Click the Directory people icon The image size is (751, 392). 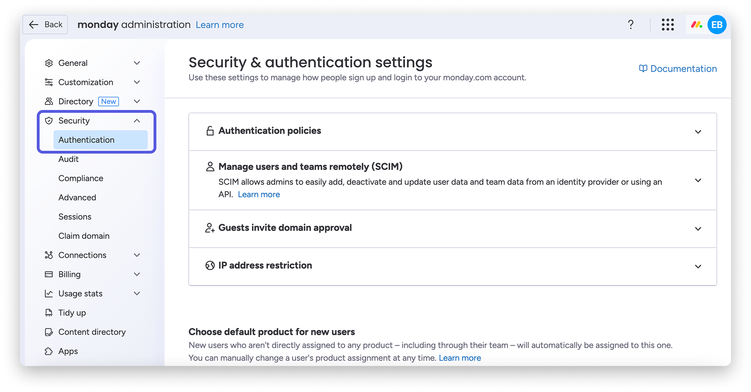click(x=49, y=102)
